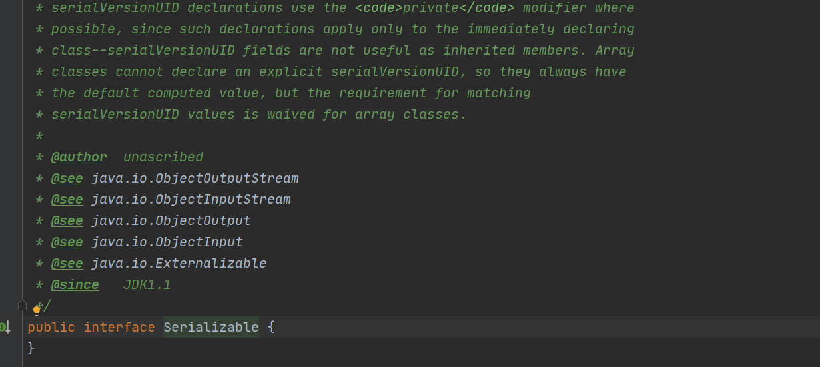
Task: Click the java.io.ObjectOutputStream reference
Action: coord(195,179)
